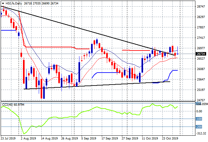Click the 23 Jul 2019 date label
This screenshot has height=142, width=208.
pyautogui.click(x=8, y=139)
